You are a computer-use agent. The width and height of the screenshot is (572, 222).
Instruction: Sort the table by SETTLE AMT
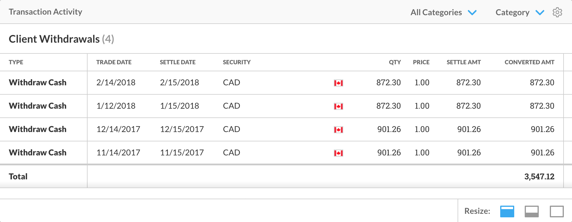[463, 62]
